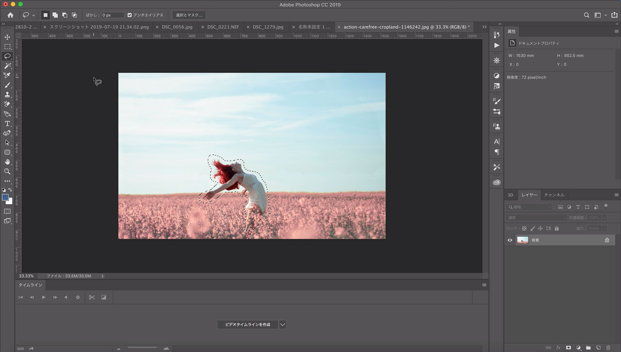Select the Magic Wand tool
The image size is (621, 352).
[x=7, y=66]
